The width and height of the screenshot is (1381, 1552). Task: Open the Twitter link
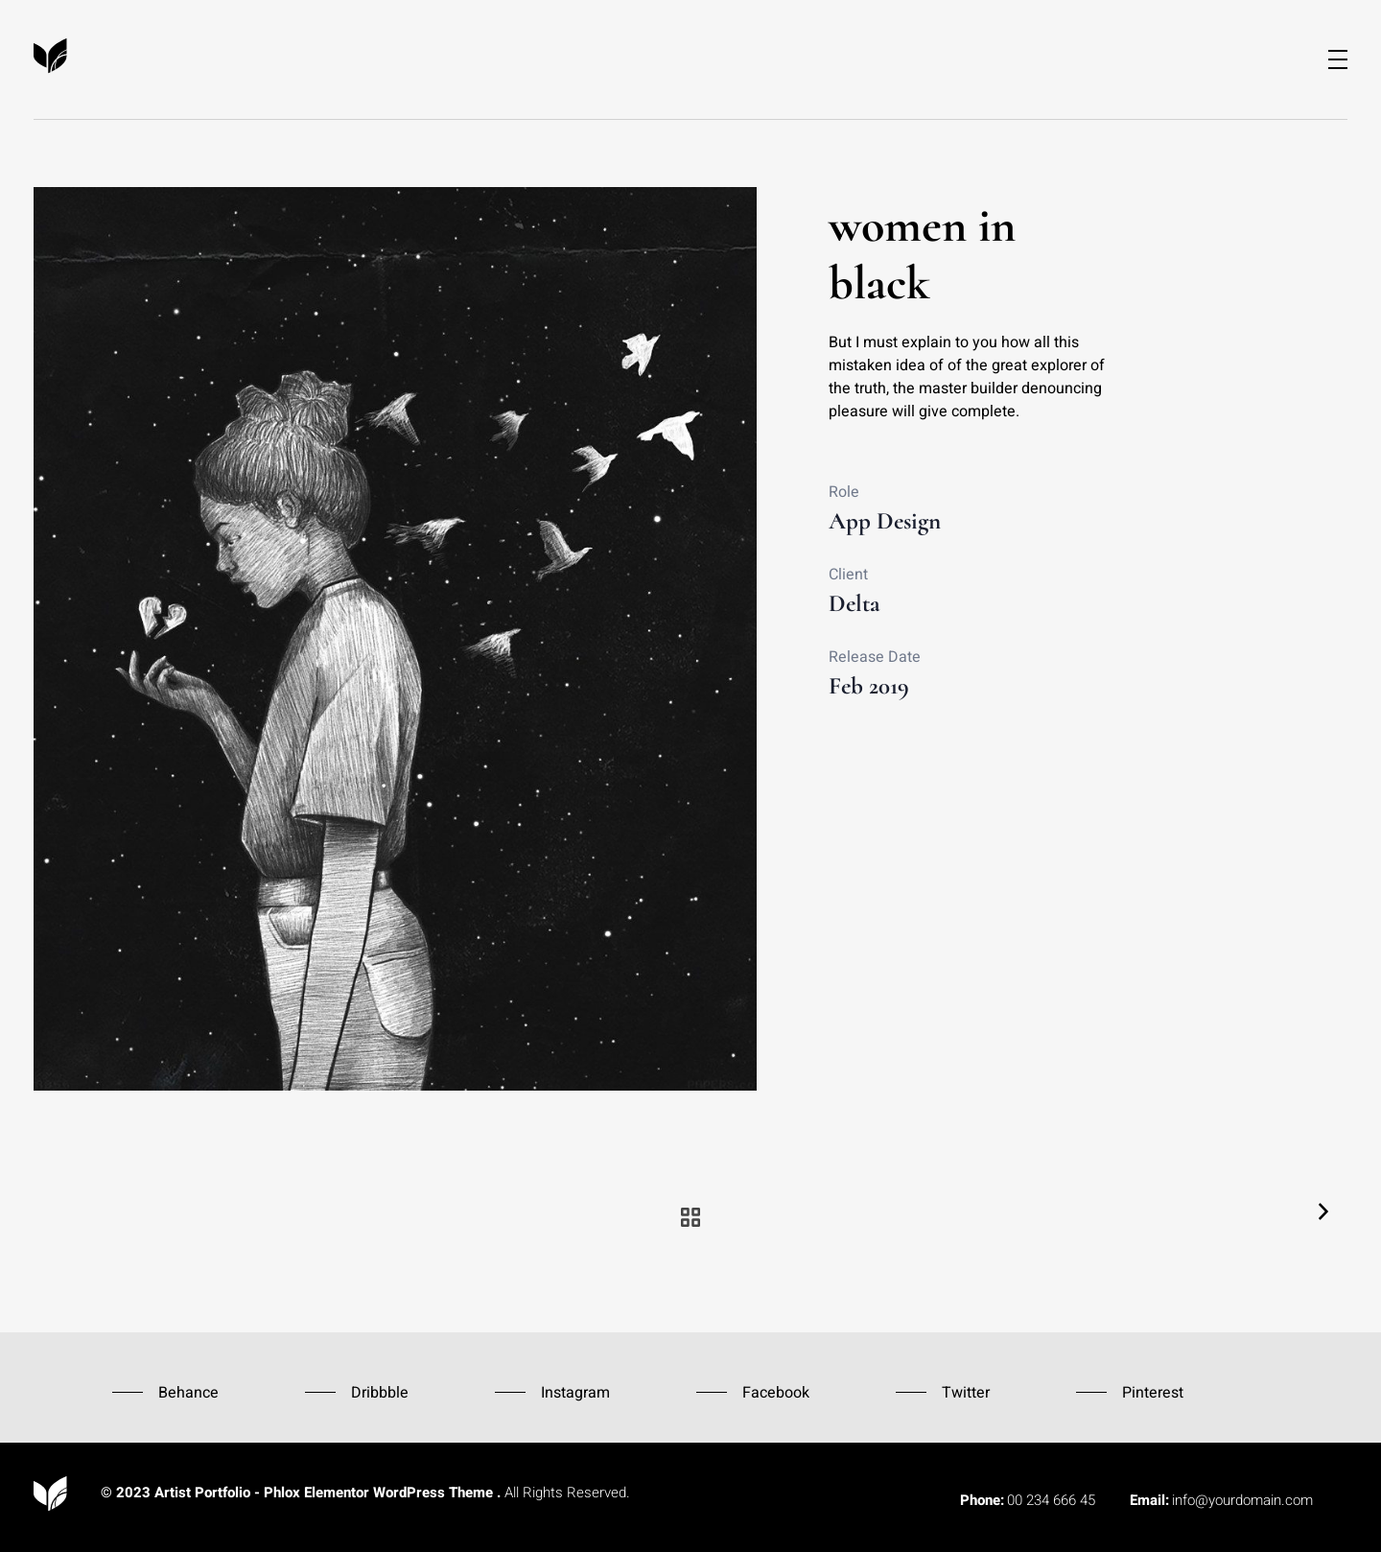click(x=966, y=1392)
